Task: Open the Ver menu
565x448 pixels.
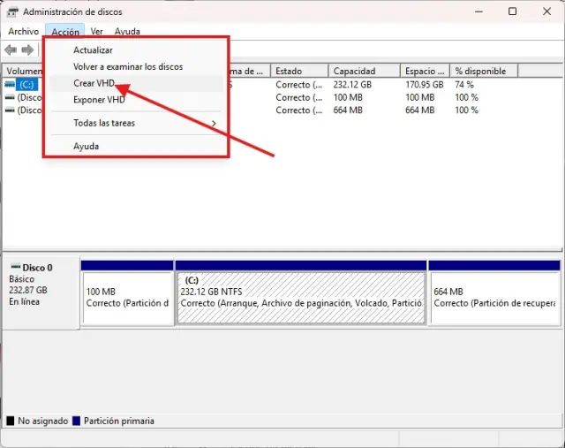Action: [96, 32]
